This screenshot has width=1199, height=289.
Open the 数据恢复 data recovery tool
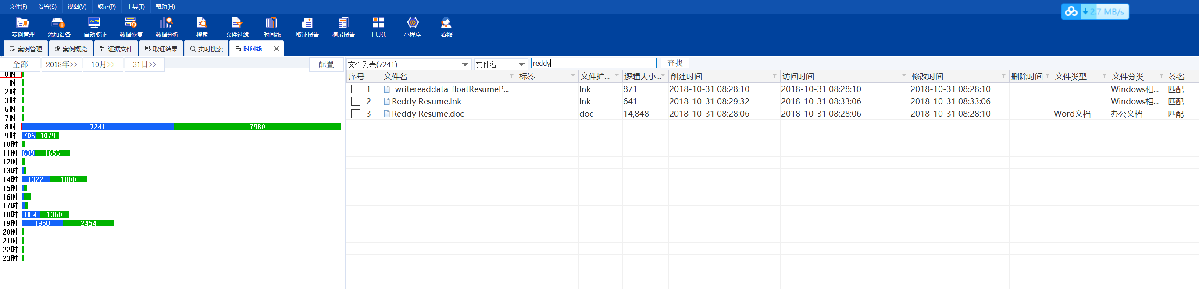coord(131,27)
